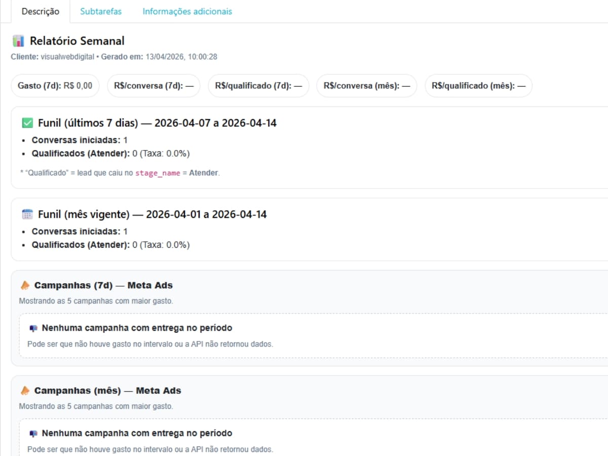
Task: Click the bar chart icon beside Relatório Semanal
Action: pyautogui.click(x=18, y=41)
